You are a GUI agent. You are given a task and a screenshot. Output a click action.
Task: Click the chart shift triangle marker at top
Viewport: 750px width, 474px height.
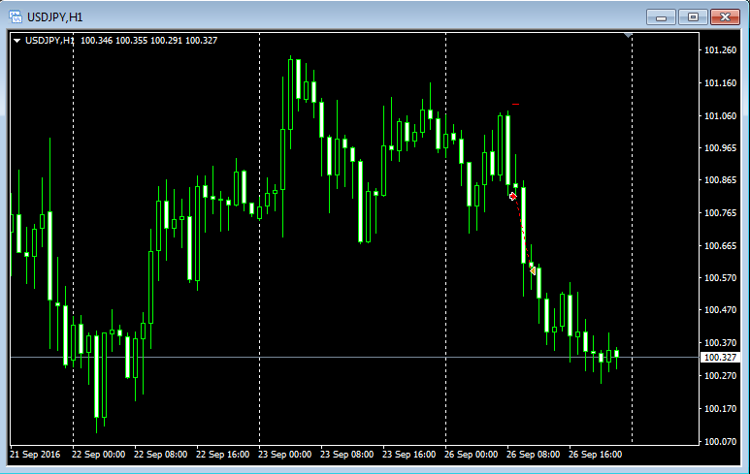[628, 35]
